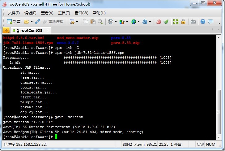This screenshot has width=225, height=151.
Task: Click the terminal vertical scrollbar thumb
Action: click(x=219, y=112)
